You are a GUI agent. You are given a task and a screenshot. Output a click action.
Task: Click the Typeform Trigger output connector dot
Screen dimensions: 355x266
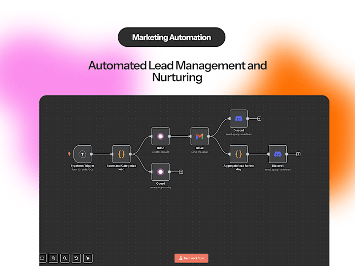tap(91, 154)
